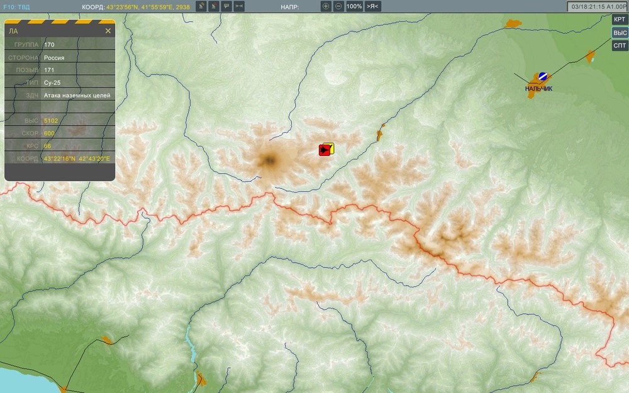
Task: Zoom out the map with the minus button
Action: click(x=338, y=6)
